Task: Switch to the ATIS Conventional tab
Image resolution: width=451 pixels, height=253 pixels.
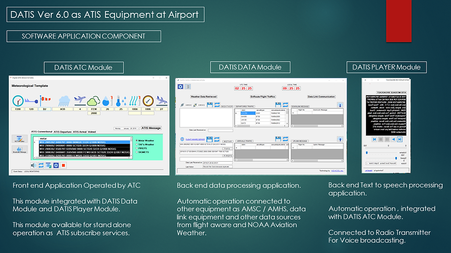Action: click(42, 132)
